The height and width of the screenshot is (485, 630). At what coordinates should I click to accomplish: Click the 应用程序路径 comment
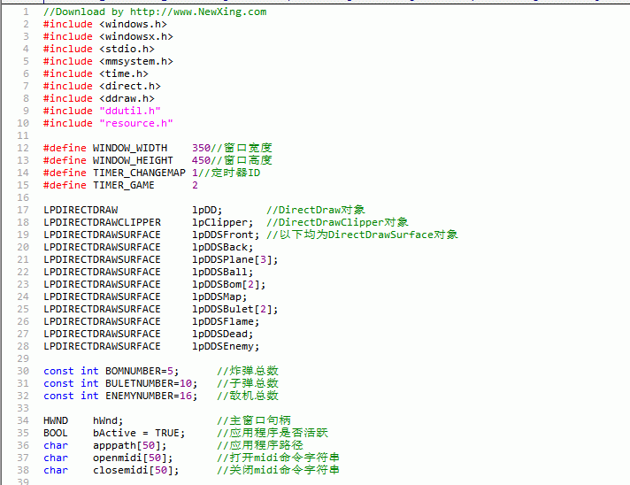(x=260, y=446)
